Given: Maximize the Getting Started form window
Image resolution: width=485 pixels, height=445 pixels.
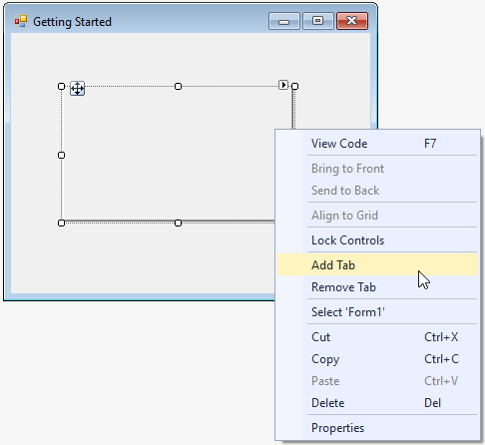Looking at the screenshot, I should pos(318,21).
